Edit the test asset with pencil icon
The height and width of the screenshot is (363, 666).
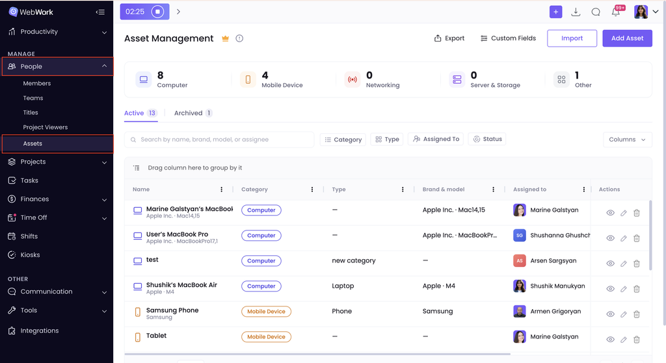tap(624, 264)
